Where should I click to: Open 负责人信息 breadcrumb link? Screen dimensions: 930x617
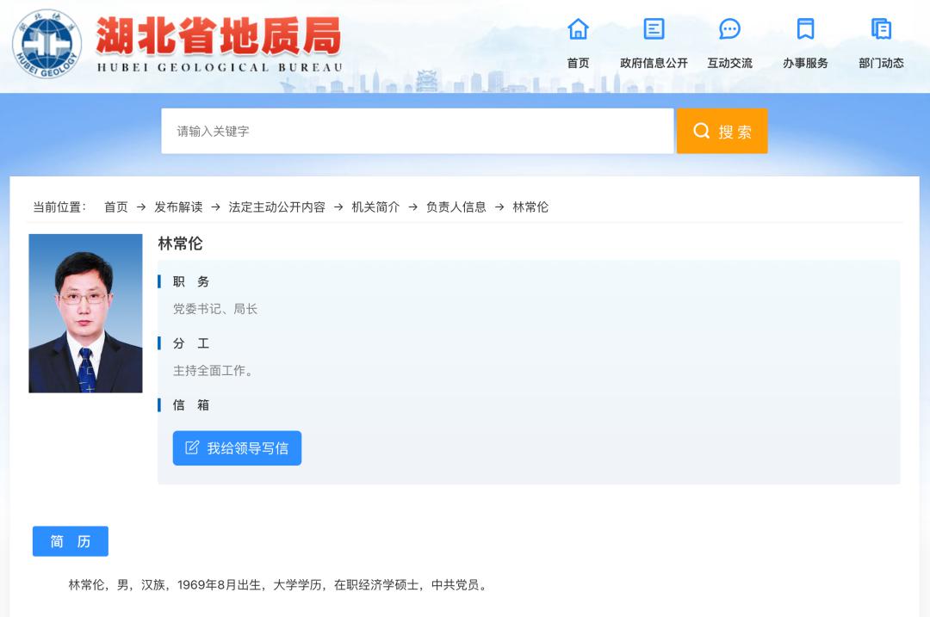[456, 207]
